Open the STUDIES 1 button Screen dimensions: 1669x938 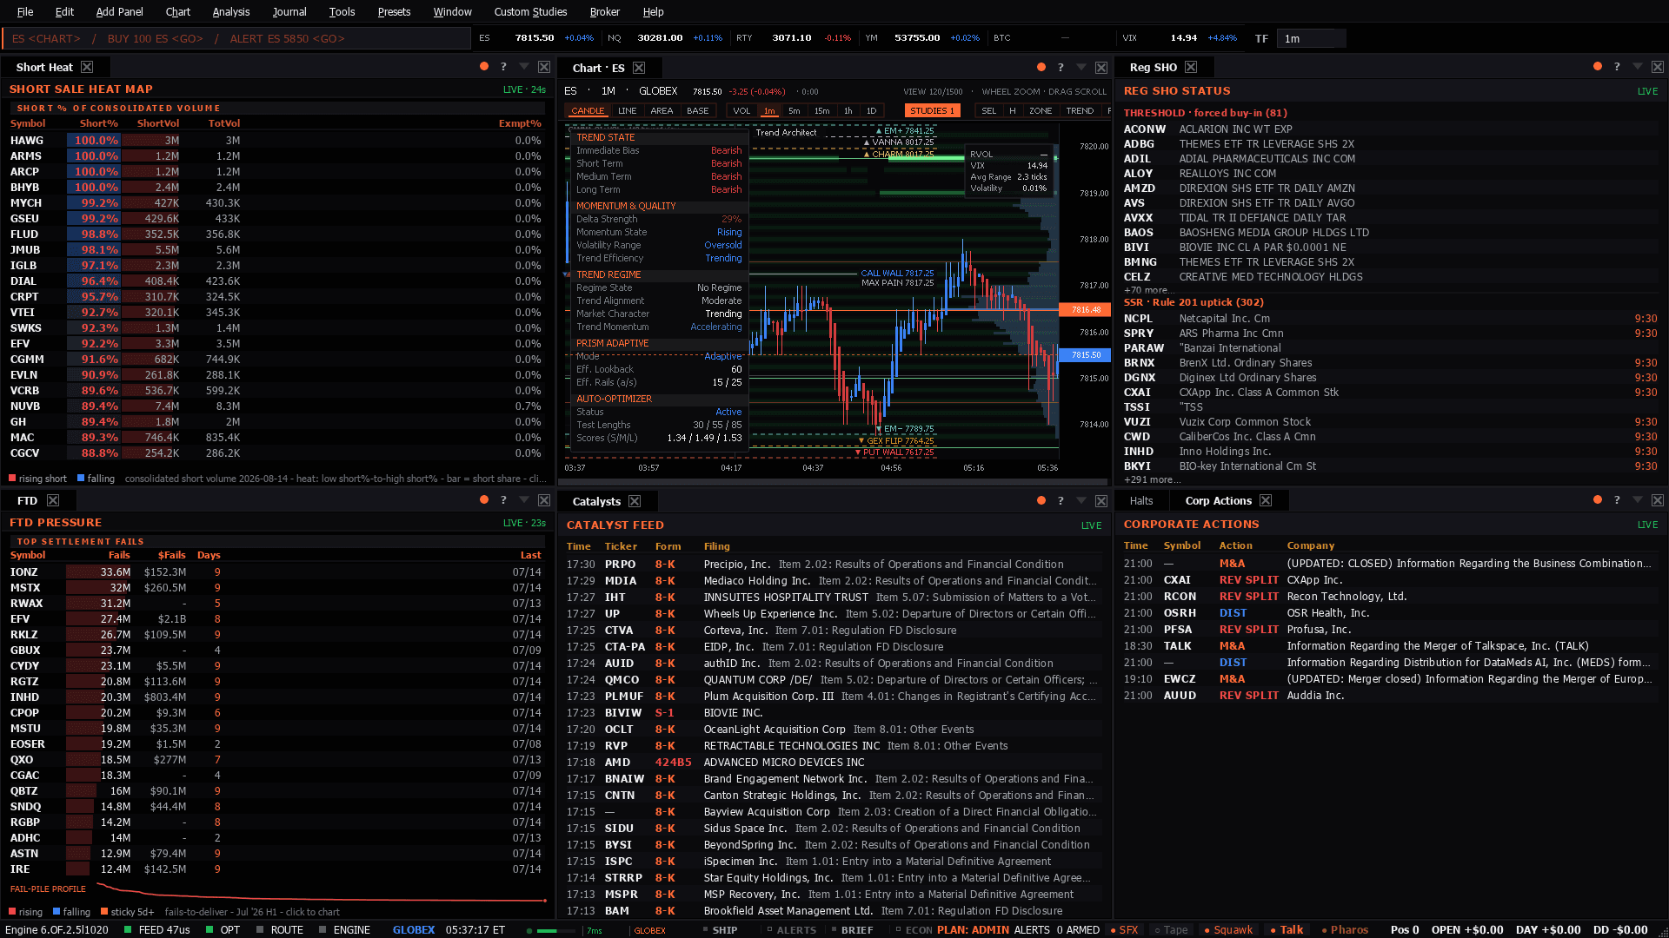pyautogui.click(x=933, y=111)
